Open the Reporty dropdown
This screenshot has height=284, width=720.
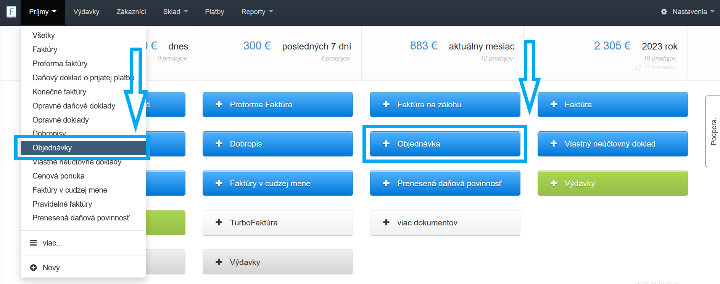[x=257, y=12]
